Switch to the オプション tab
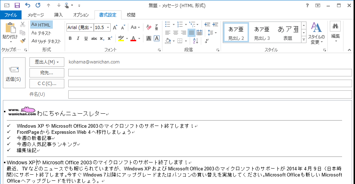Screen dimensions: 355x184 click(81, 15)
